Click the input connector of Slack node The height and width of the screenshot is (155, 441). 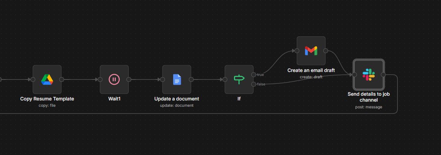(x=355, y=75)
